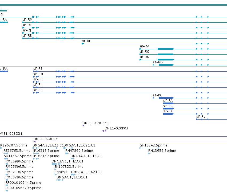Click the DME1-003D21 clone label
This screenshot has height=192, width=227.
11,134
